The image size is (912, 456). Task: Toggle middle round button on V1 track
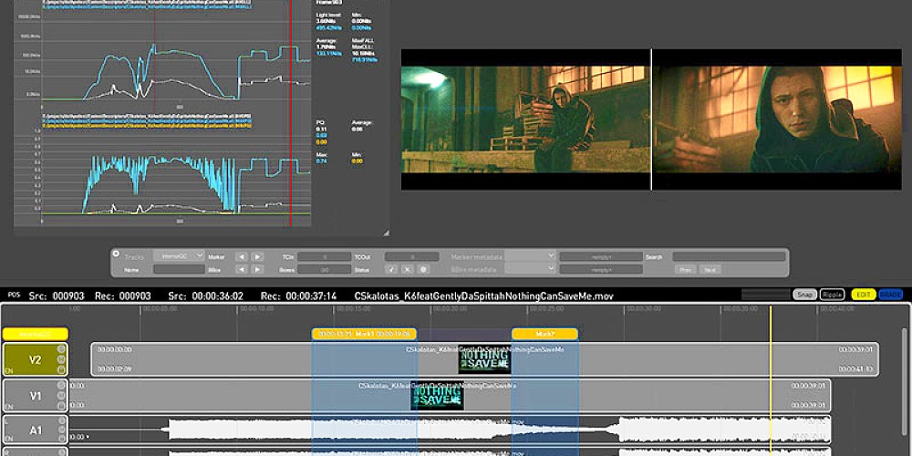click(x=60, y=395)
